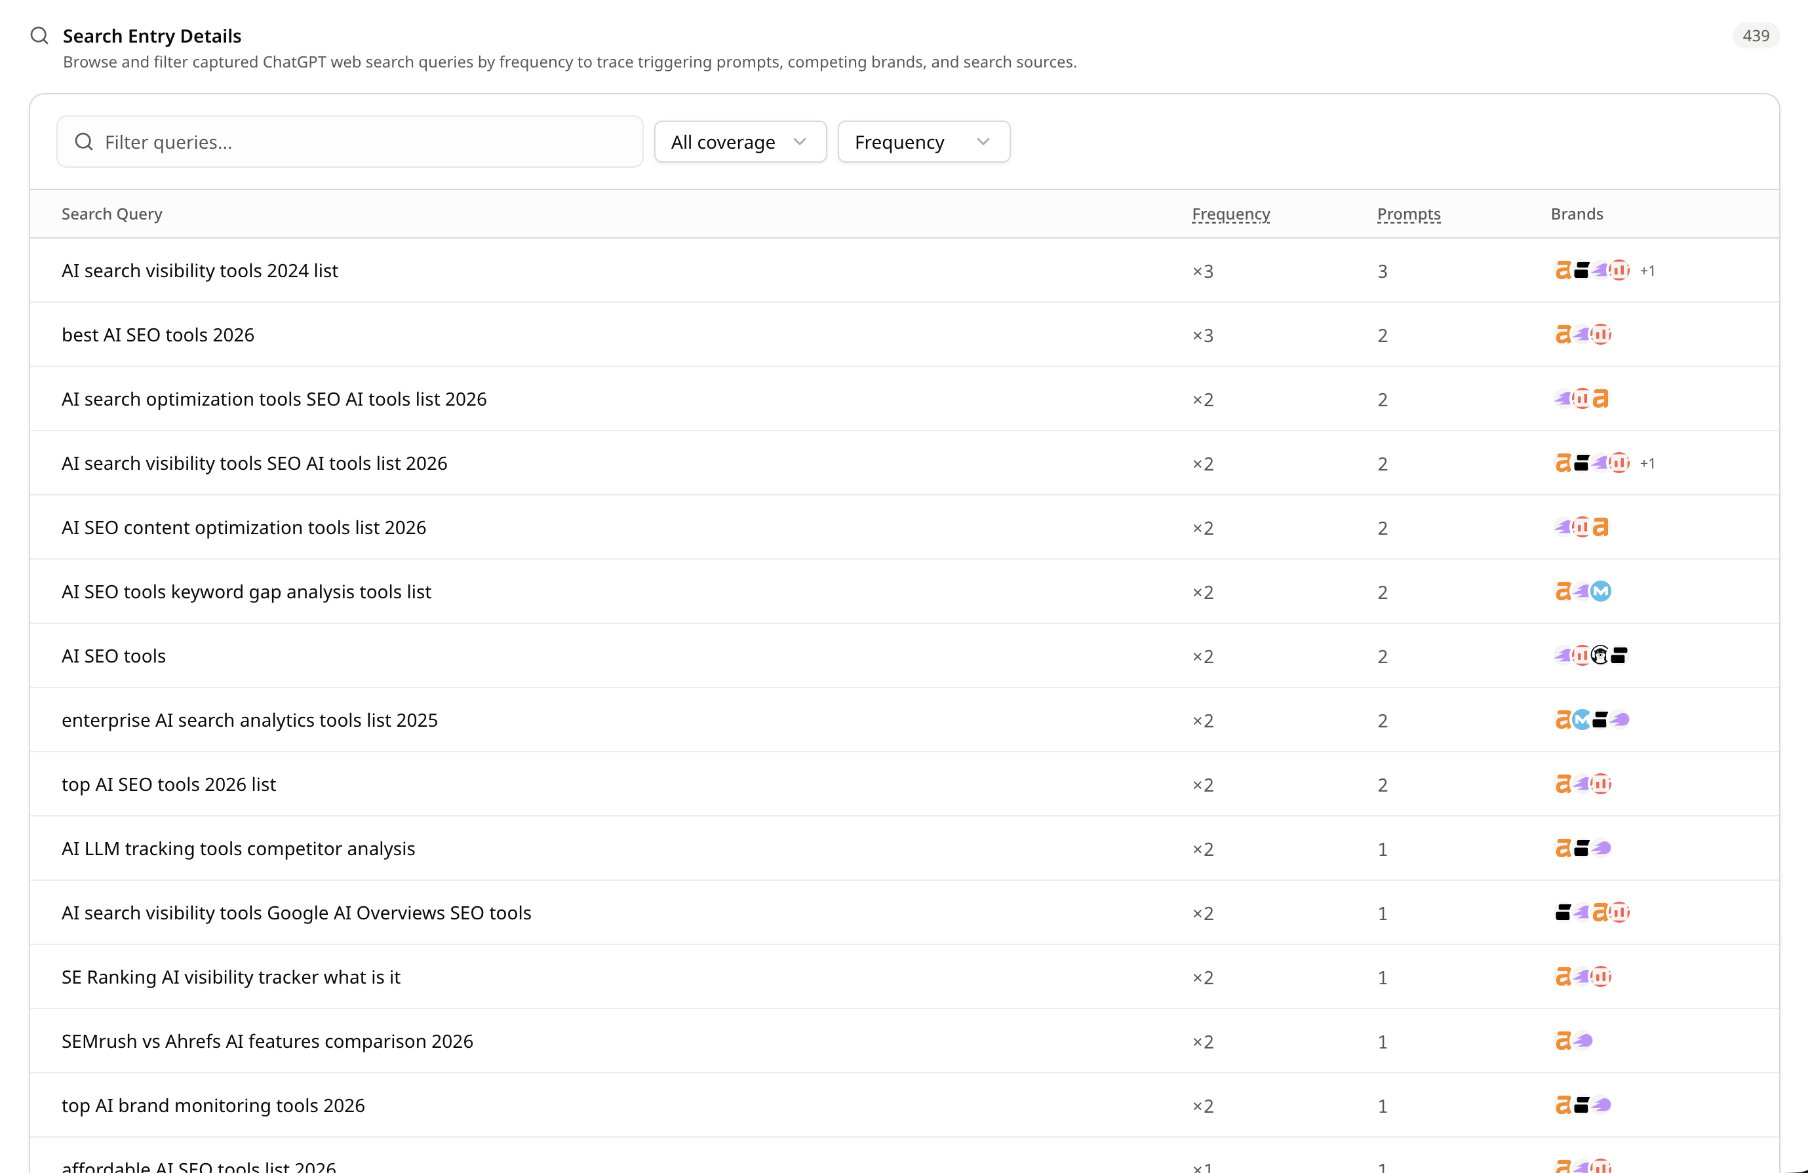Open 'AI SEO tools keyword gap analysis tools list' query
Screen dimensions: 1808x1173
(246, 592)
